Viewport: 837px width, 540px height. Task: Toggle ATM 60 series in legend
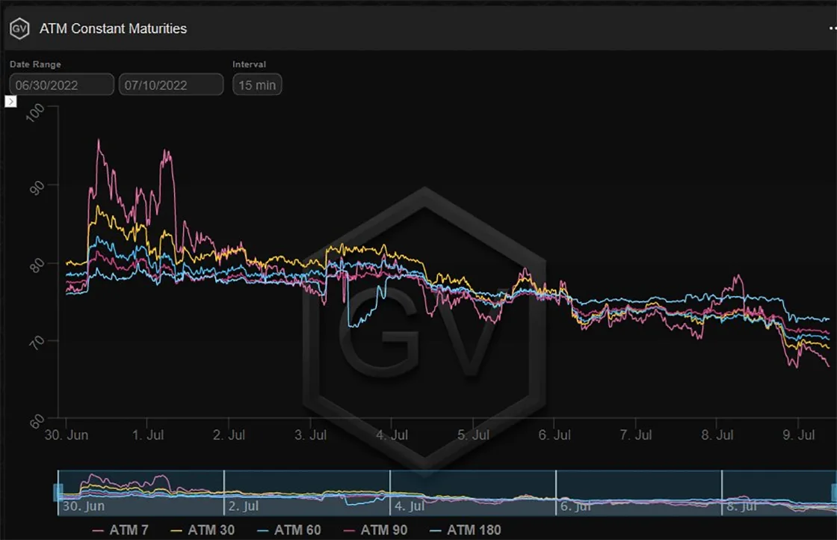[288, 530]
